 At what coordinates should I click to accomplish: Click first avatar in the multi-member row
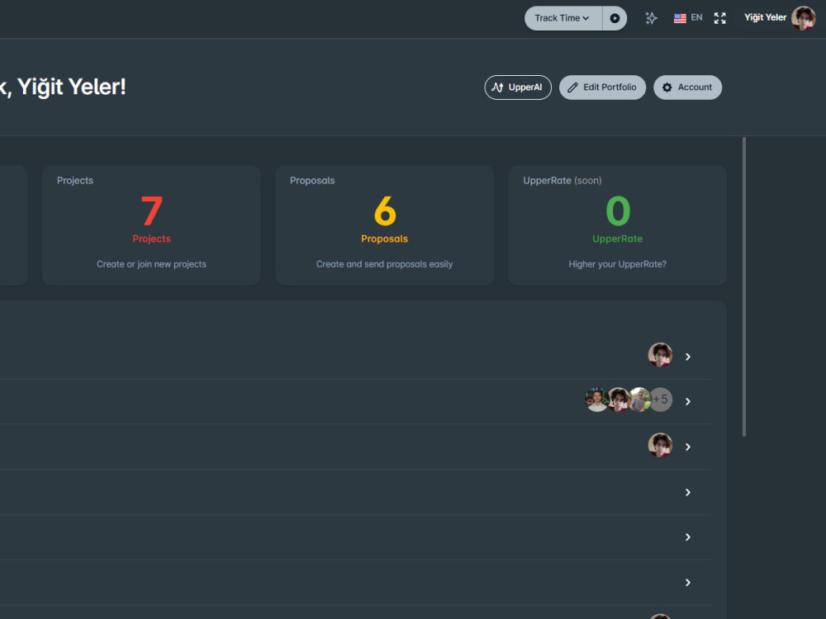tap(597, 399)
